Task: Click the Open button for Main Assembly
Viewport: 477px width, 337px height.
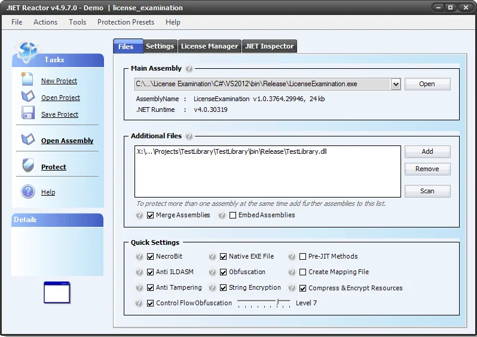Action: 427,84
